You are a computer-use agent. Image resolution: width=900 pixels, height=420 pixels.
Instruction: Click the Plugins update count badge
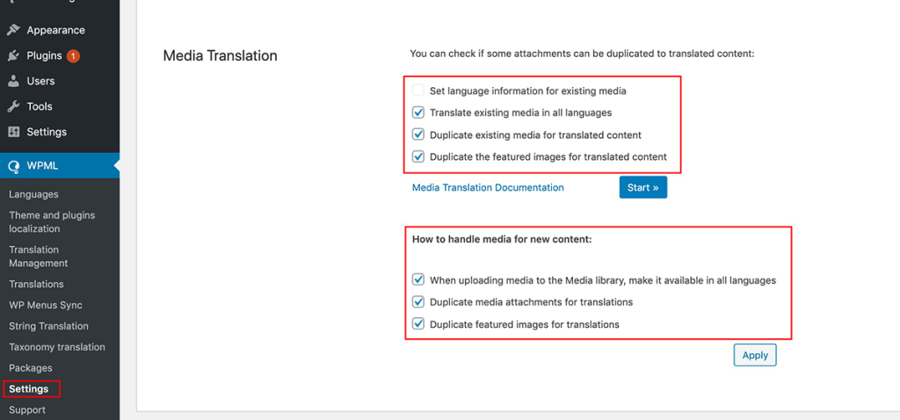click(73, 55)
